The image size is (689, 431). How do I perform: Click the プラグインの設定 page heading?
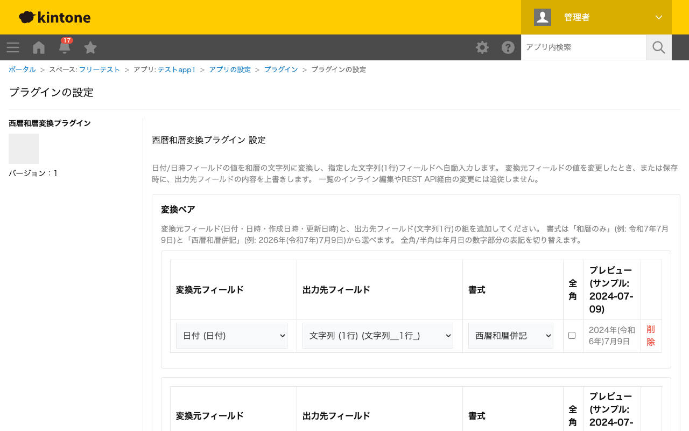click(51, 92)
